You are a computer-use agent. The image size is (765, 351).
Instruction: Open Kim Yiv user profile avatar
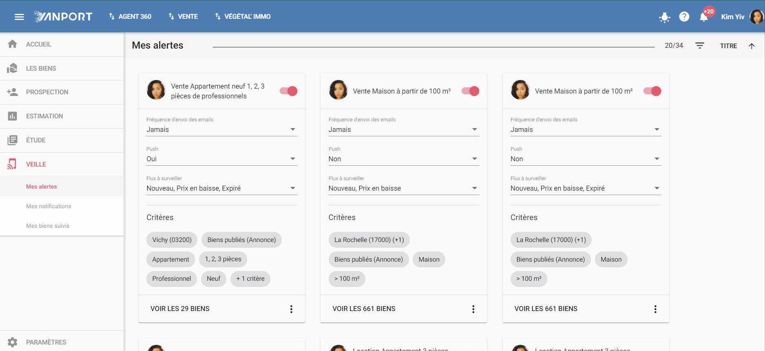click(756, 17)
